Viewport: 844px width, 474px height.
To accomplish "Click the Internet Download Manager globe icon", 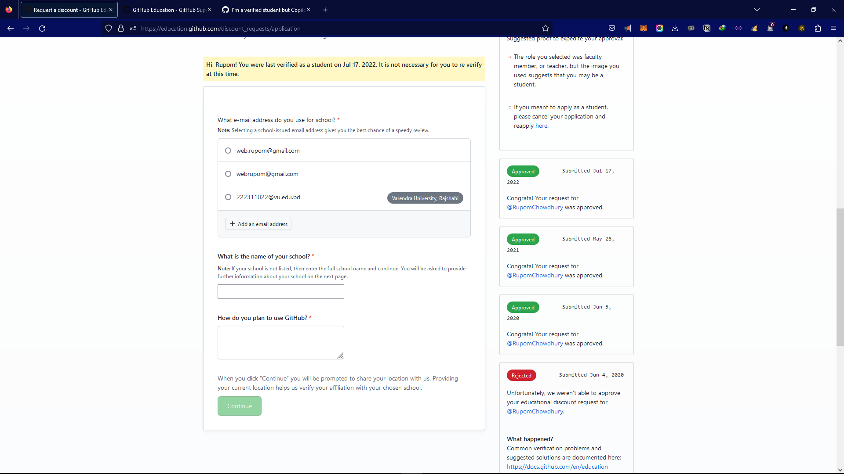I will tap(723, 29).
